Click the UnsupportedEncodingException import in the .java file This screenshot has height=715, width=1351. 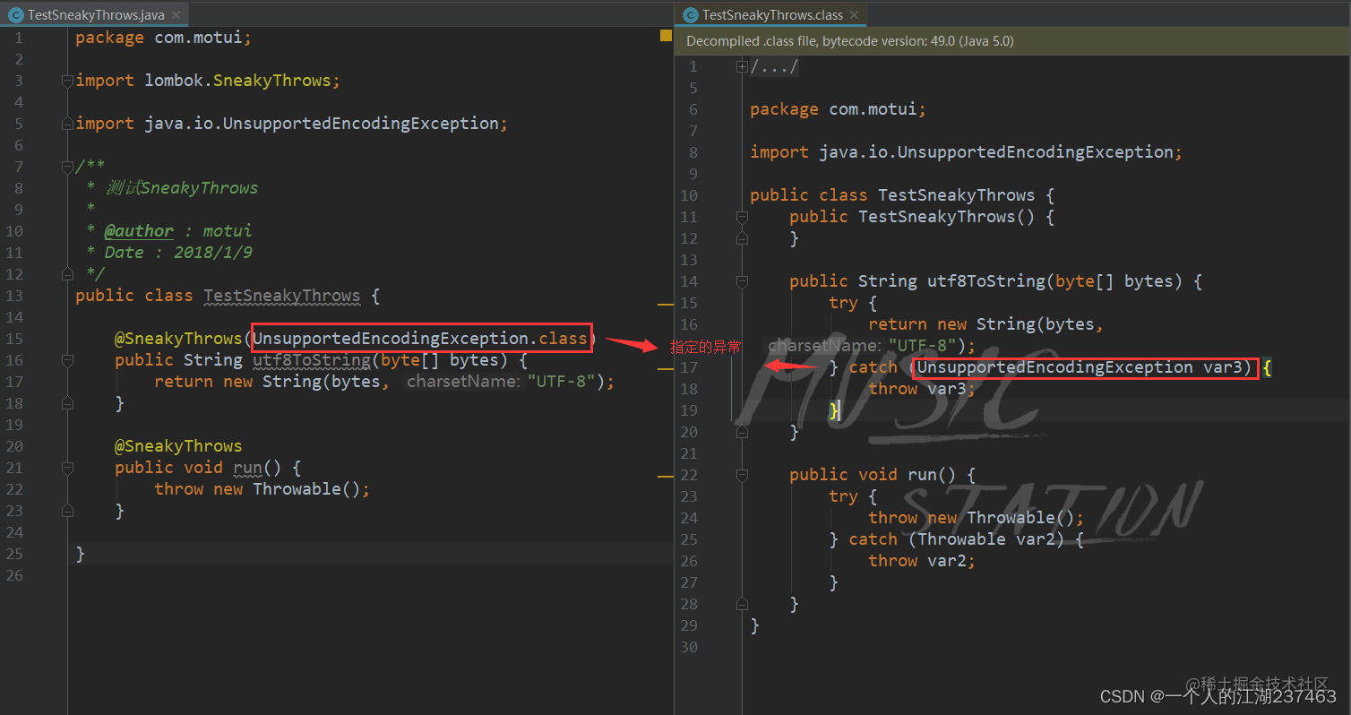pyautogui.click(x=291, y=124)
